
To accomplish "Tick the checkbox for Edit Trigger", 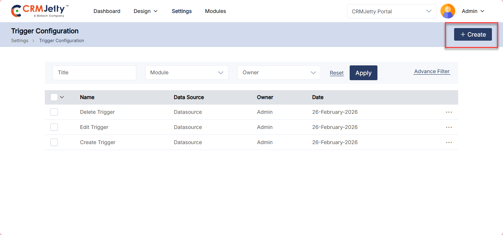I will click(x=54, y=127).
